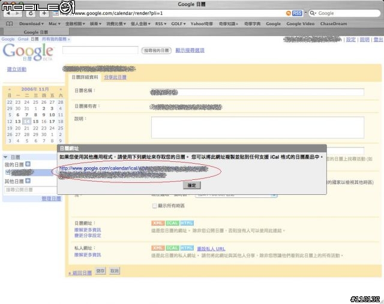Open the Download bookmarks folder
Screen dimensions: 384x304
pos(31,24)
